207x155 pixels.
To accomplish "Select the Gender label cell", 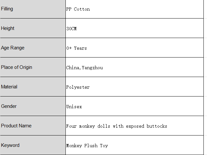I will point(33,106).
